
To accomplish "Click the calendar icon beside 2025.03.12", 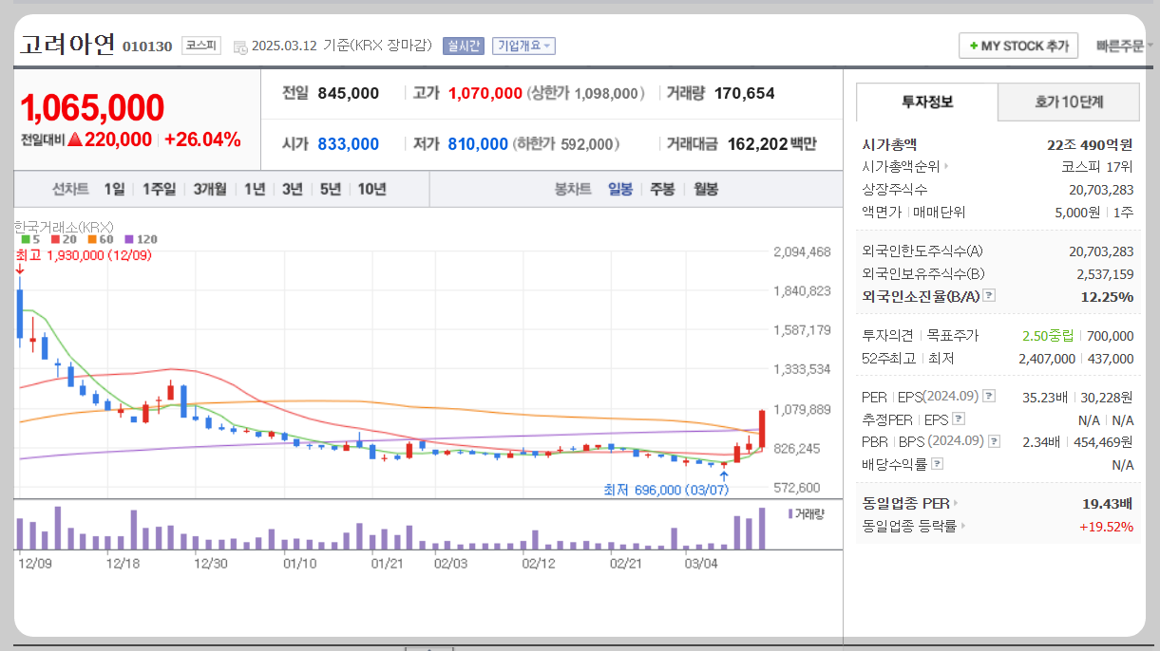I will click(239, 46).
